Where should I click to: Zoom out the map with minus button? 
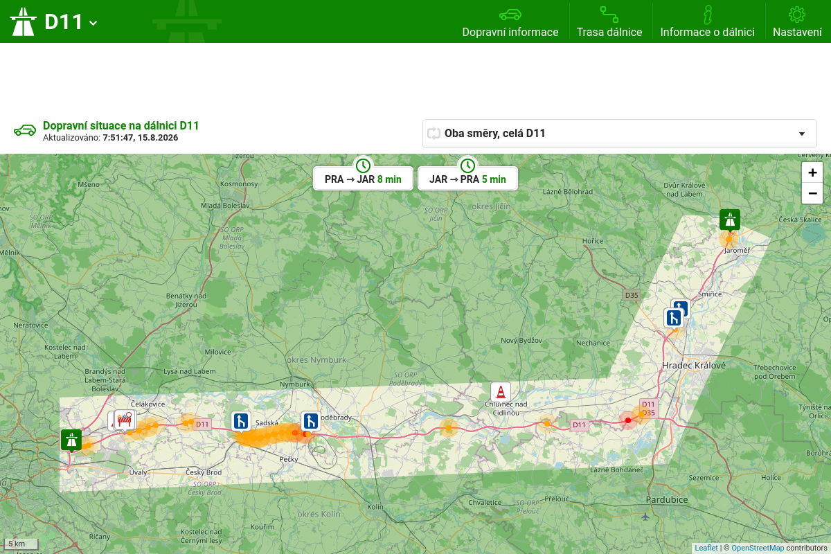pyautogui.click(x=812, y=193)
